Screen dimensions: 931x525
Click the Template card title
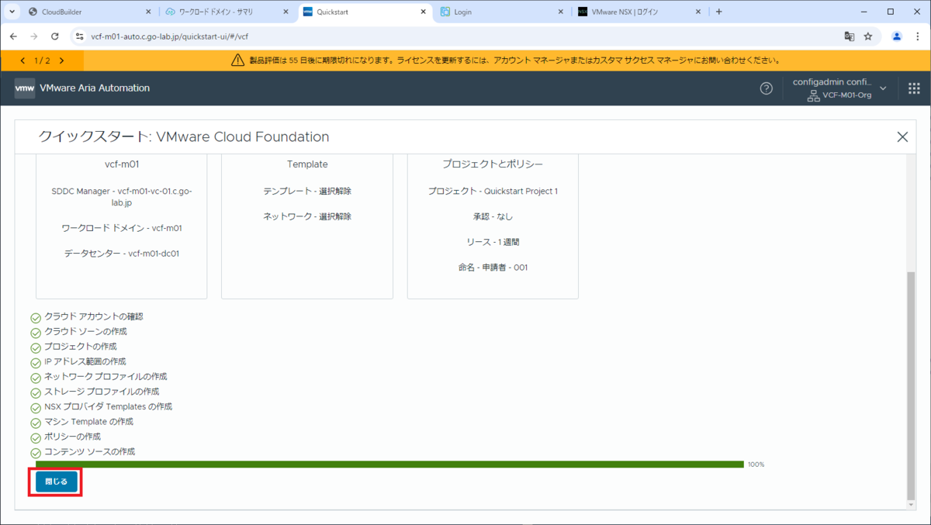(307, 164)
